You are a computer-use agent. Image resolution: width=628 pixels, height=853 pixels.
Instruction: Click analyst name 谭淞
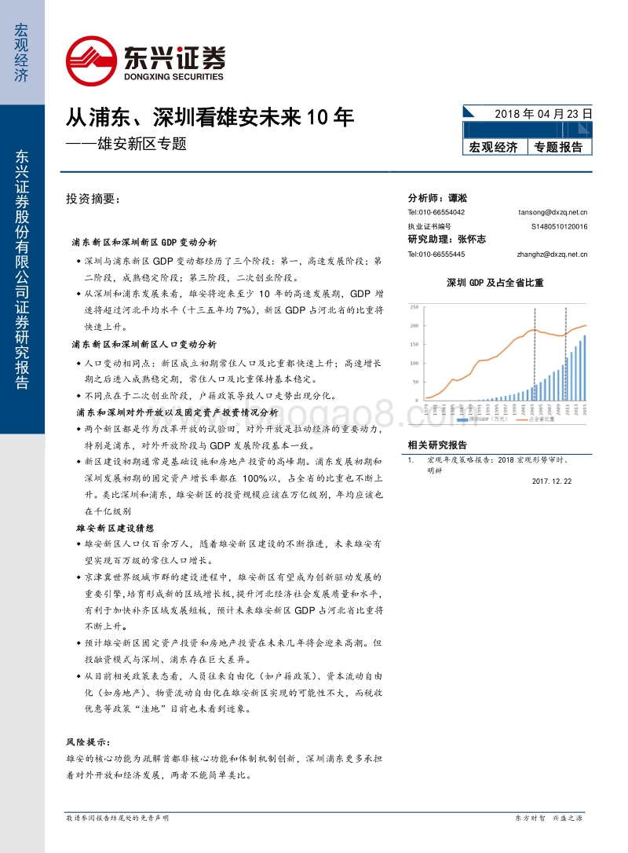pyautogui.click(x=458, y=198)
